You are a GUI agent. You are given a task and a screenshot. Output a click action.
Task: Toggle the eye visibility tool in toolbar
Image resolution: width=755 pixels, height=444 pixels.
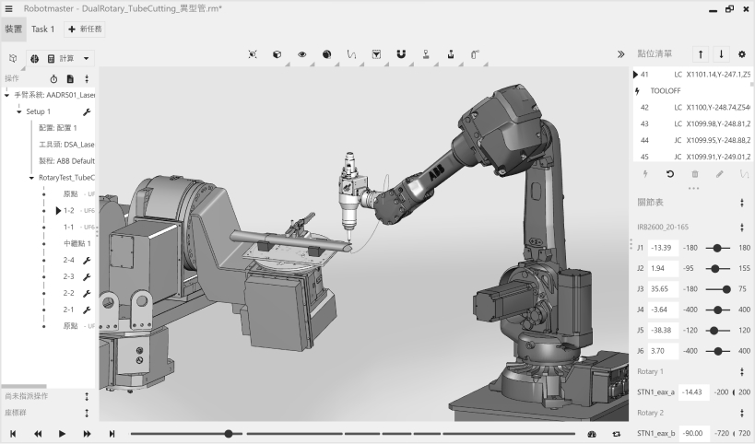click(x=301, y=54)
